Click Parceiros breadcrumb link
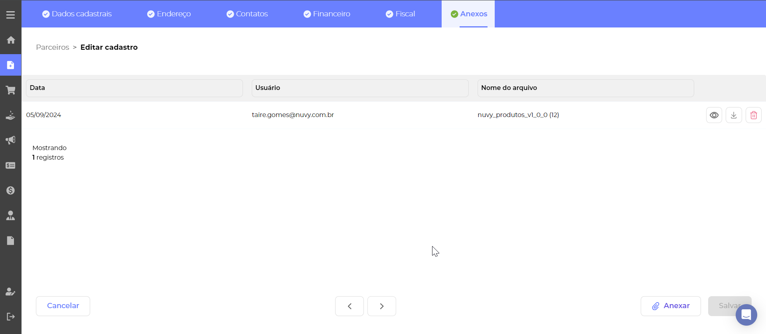This screenshot has height=334, width=766. click(x=52, y=47)
